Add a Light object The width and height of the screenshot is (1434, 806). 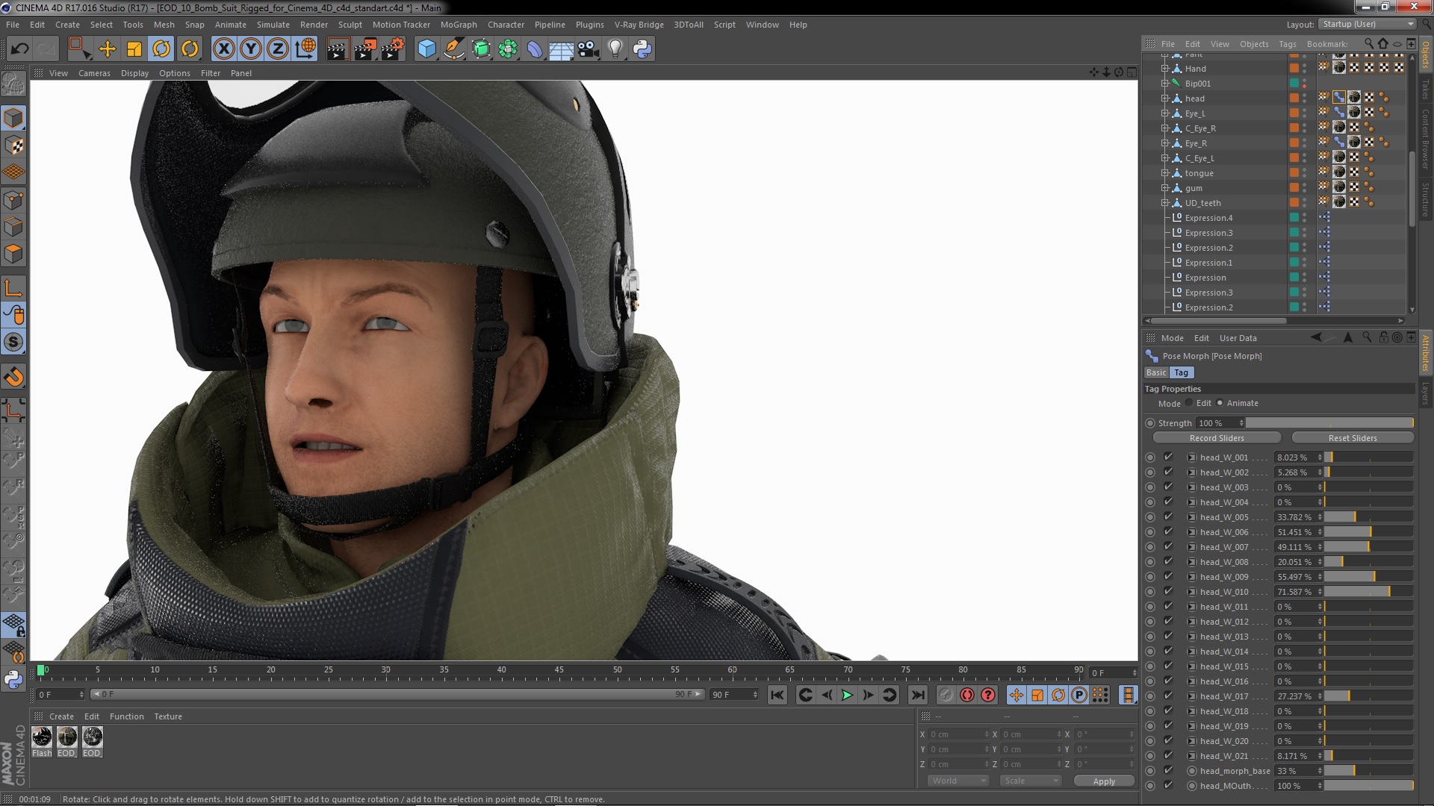point(615,49)
